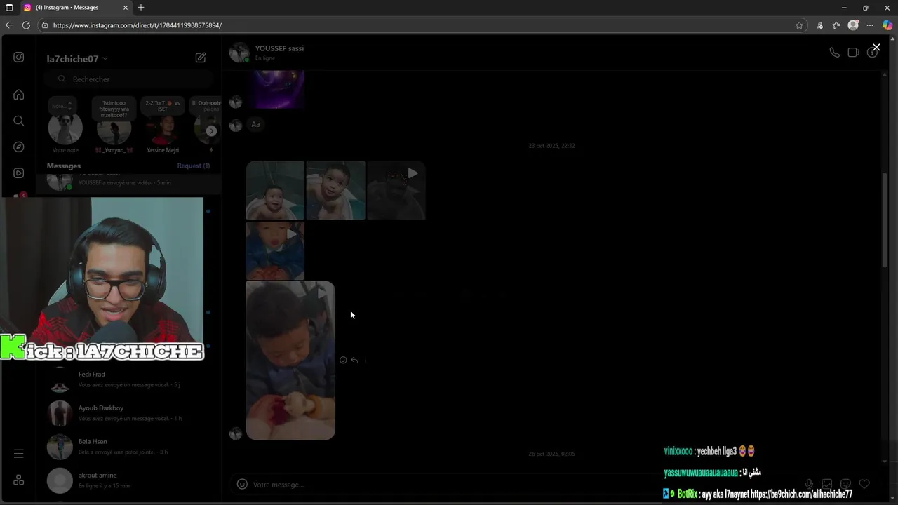This screenshot has height=505, width=898.
Task: Open the Copilot icon in the browser
Action: [887, 25]
